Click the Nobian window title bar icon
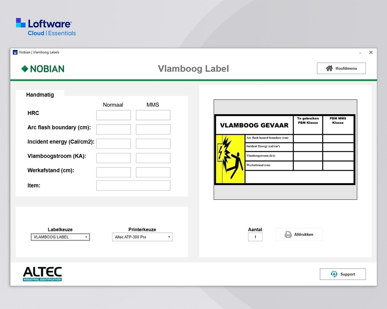The width and height of the screenshot is (387, 309). point(15,53)
